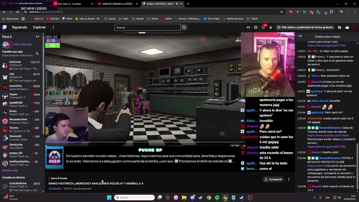Open video options three-dot menu

tap(289, 179)
